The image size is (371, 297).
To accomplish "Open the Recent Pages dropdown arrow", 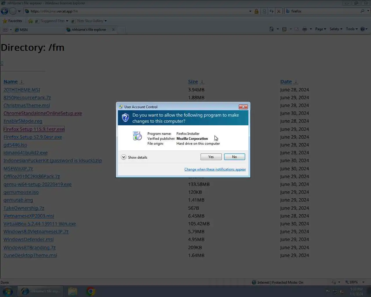I will tap(19, 11).
